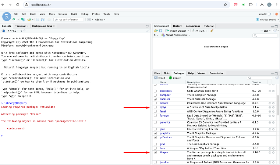This screenshot has height=165, width=280.
Task: Click the Packages list vertical scrollbar
Action: pyautogui.click(x=278, y=105)
